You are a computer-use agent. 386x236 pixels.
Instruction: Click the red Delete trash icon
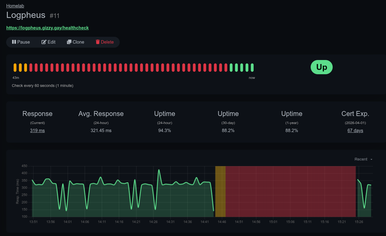(98, 42)
